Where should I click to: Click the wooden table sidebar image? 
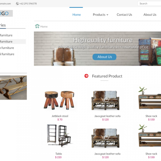click(13, 87)
